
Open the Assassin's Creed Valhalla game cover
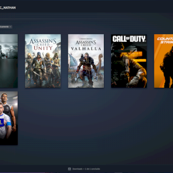[x=86, y=61]
